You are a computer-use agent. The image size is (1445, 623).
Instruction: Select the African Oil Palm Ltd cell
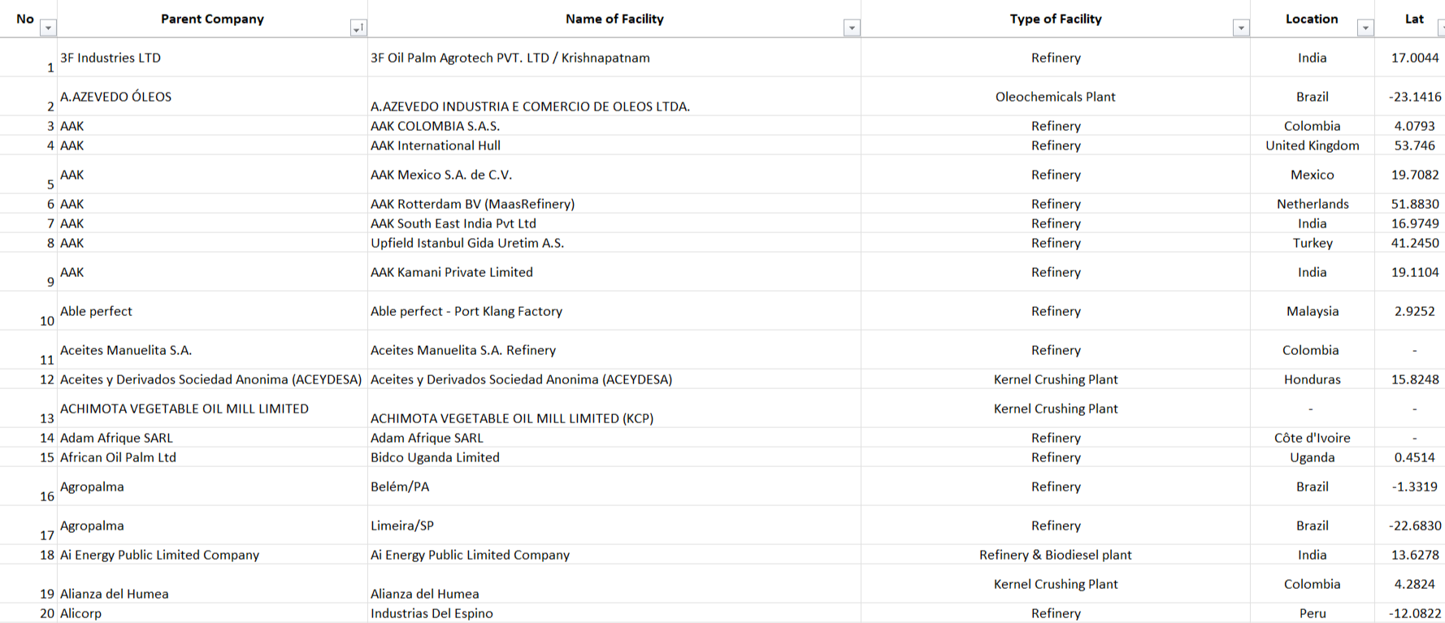click(212, 457)
